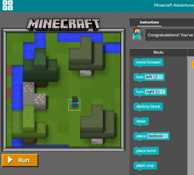This screenshot has height=175, width=194.
Task: Select the place torch block
Action: [x=146, y=151]
